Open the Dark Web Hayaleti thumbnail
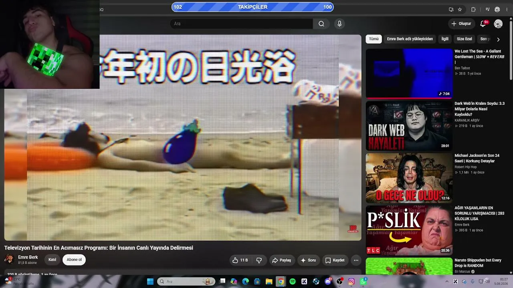513x288 pixels. click(409, 126)
